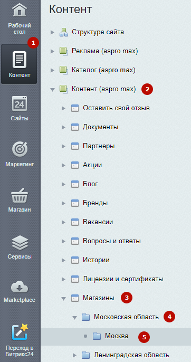
Task: Open the Рабочий стол home icon
Action: [20, 10]
